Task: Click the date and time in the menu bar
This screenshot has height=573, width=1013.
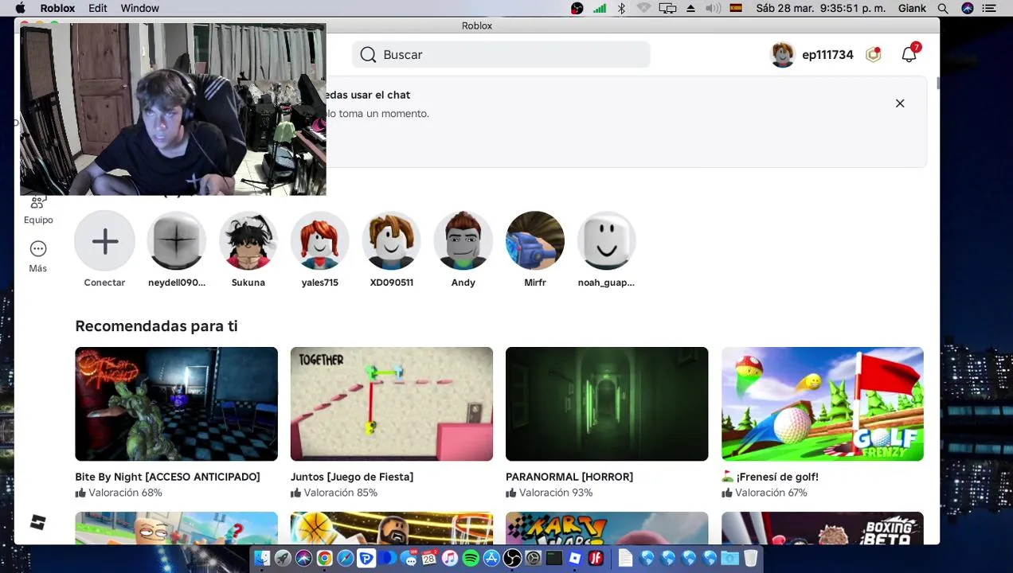Action: coord(820,8)
